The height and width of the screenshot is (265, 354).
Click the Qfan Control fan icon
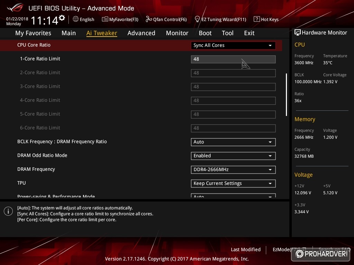tap(149, 19)
